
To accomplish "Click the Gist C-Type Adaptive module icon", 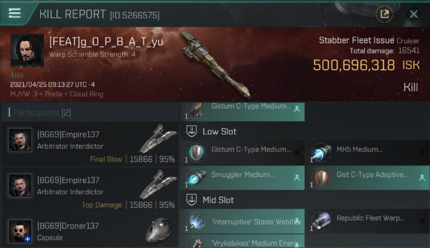I will click(x=321, y=178).
